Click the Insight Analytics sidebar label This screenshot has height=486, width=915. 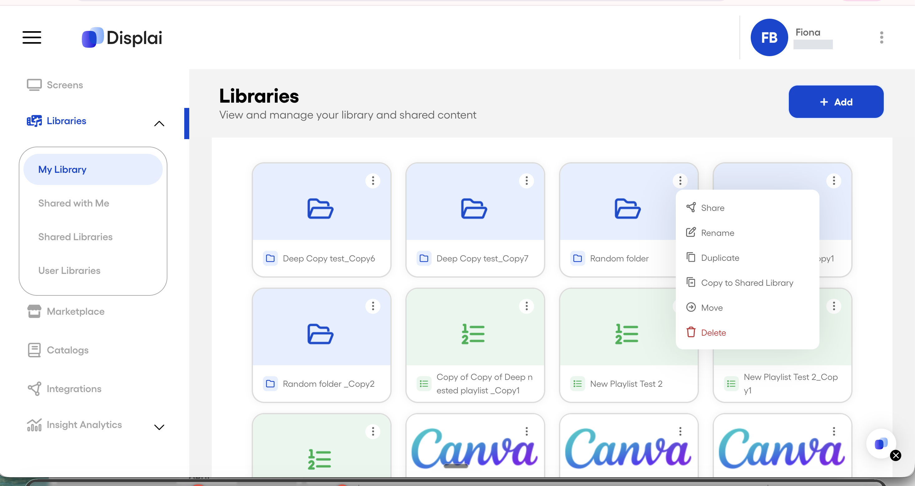pos(84,425)
